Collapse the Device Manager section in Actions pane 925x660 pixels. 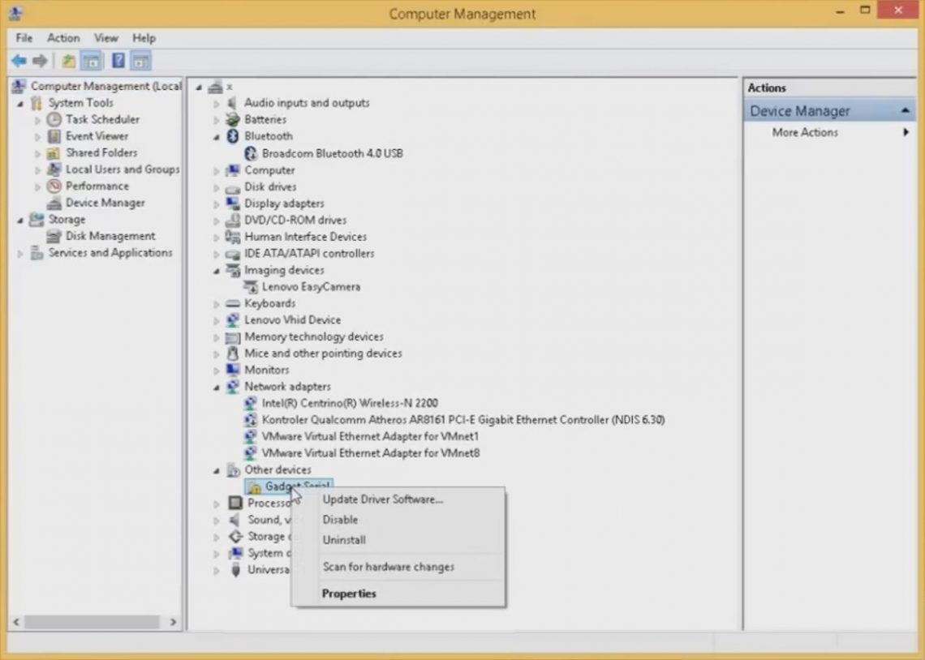(908, 110)
